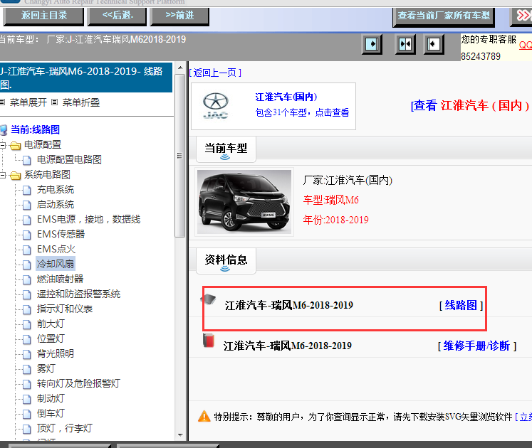Click the 电源配置 folder icon
The width and height of the screenshot is (532, 448).
(x=15, y=145)
